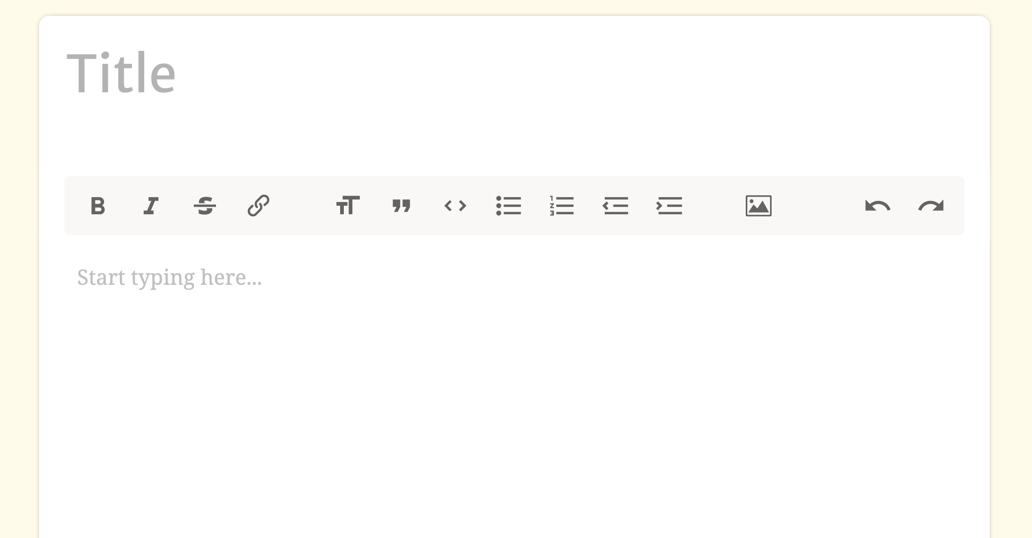The image size is (1032, 538).
Task: Increase indent with the indent icon
Action: coord(669,206)
